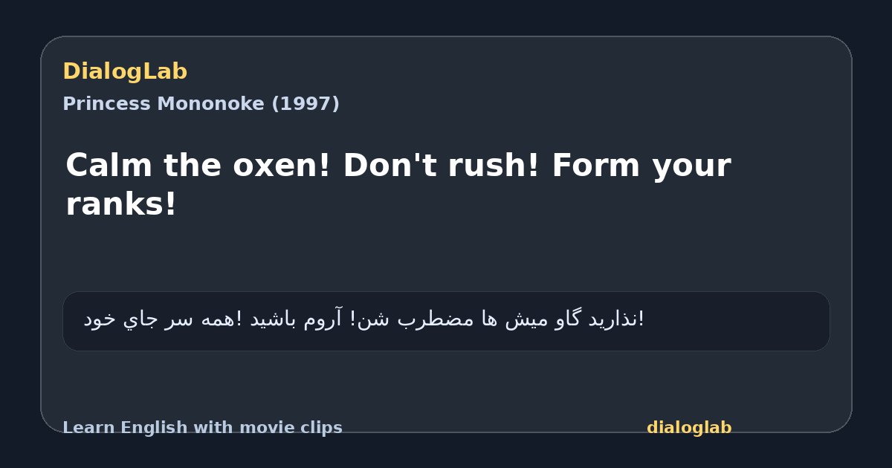Open the Princess Mononoke (1997) movie title

pos(201,104)
